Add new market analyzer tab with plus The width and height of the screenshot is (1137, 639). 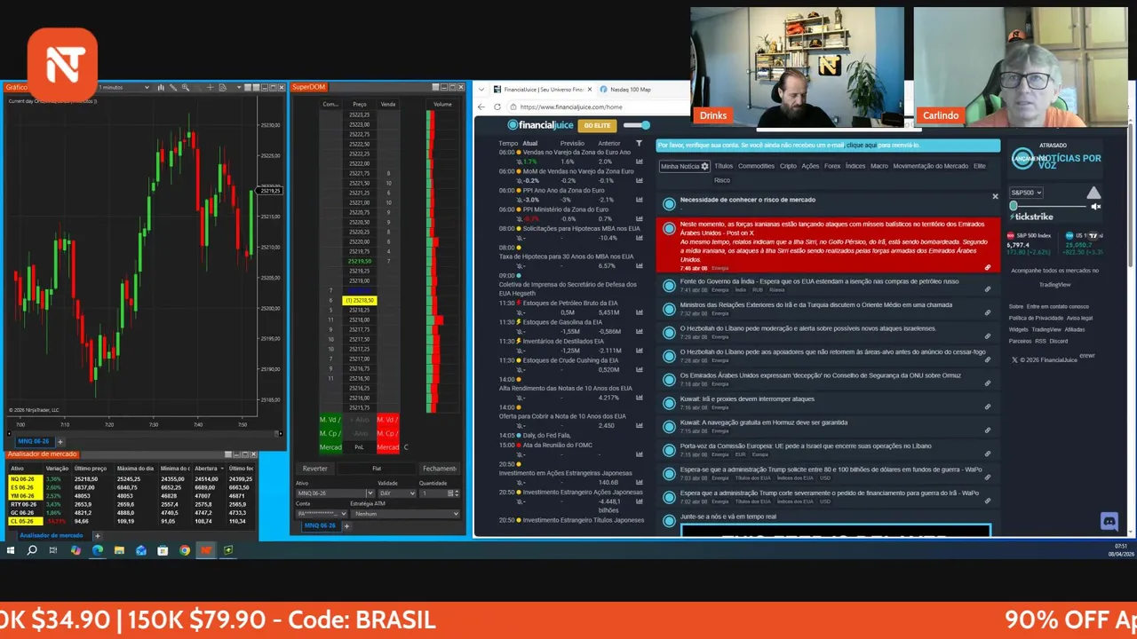[x=98, y=536]
